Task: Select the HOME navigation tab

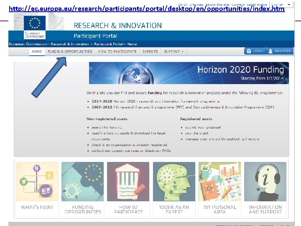Action: click(x=37, y=51)
